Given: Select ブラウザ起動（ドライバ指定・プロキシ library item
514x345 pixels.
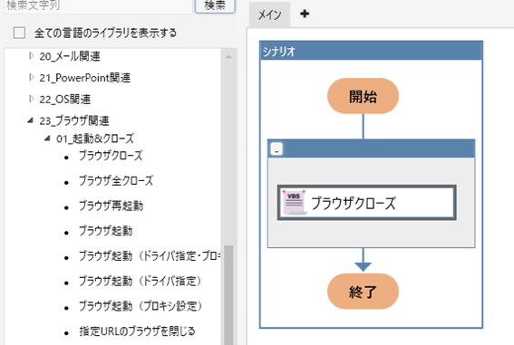Looking at the screenshot, I should pyautogui.click(x=150, y=256).
